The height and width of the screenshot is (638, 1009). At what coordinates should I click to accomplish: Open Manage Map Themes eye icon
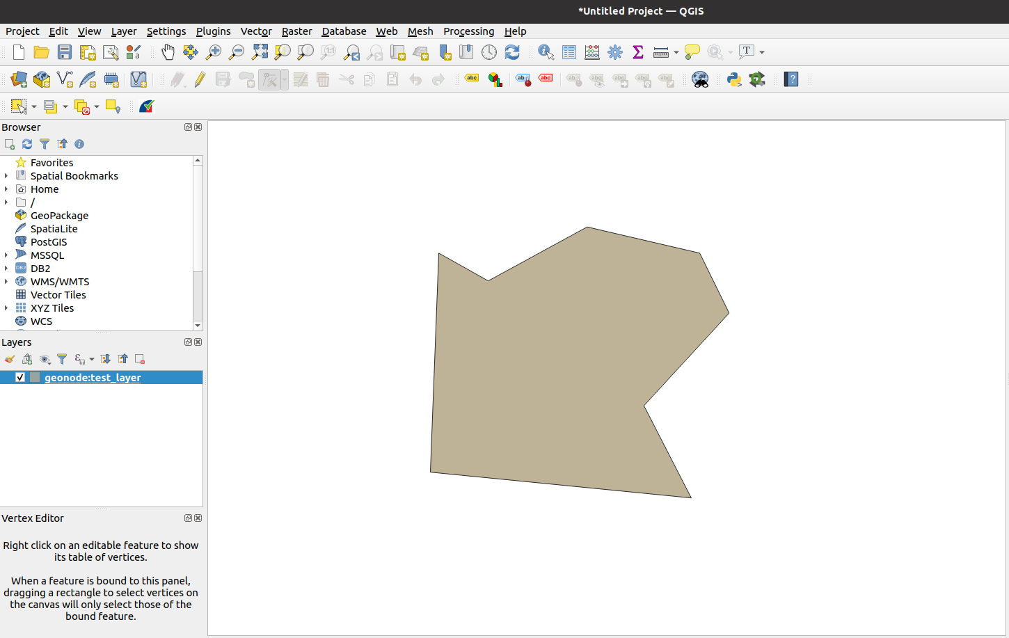click(x=45, y=359)
